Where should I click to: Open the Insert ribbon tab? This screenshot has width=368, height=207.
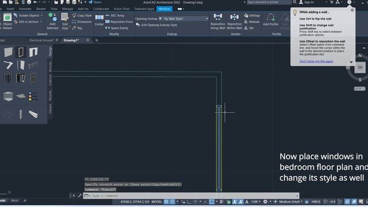pos(10,9)
